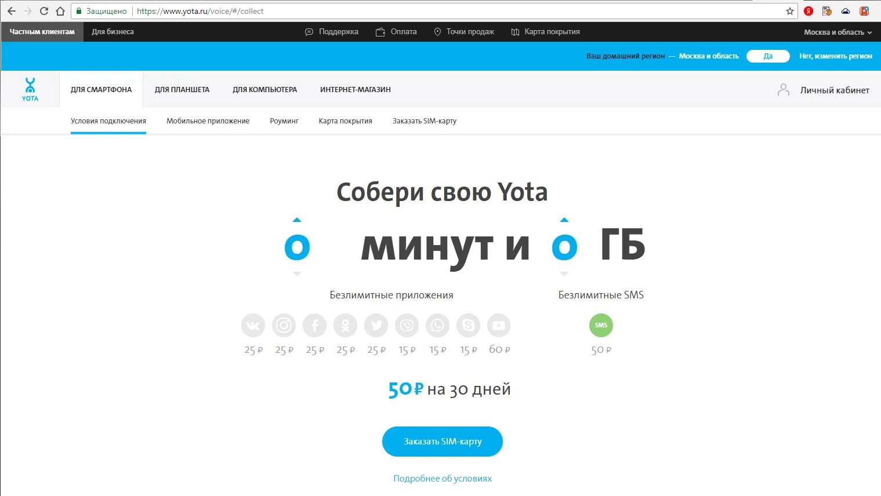Screen dimensions: 881x496
Task: Click the browser address bar URL
Action: 200,11
